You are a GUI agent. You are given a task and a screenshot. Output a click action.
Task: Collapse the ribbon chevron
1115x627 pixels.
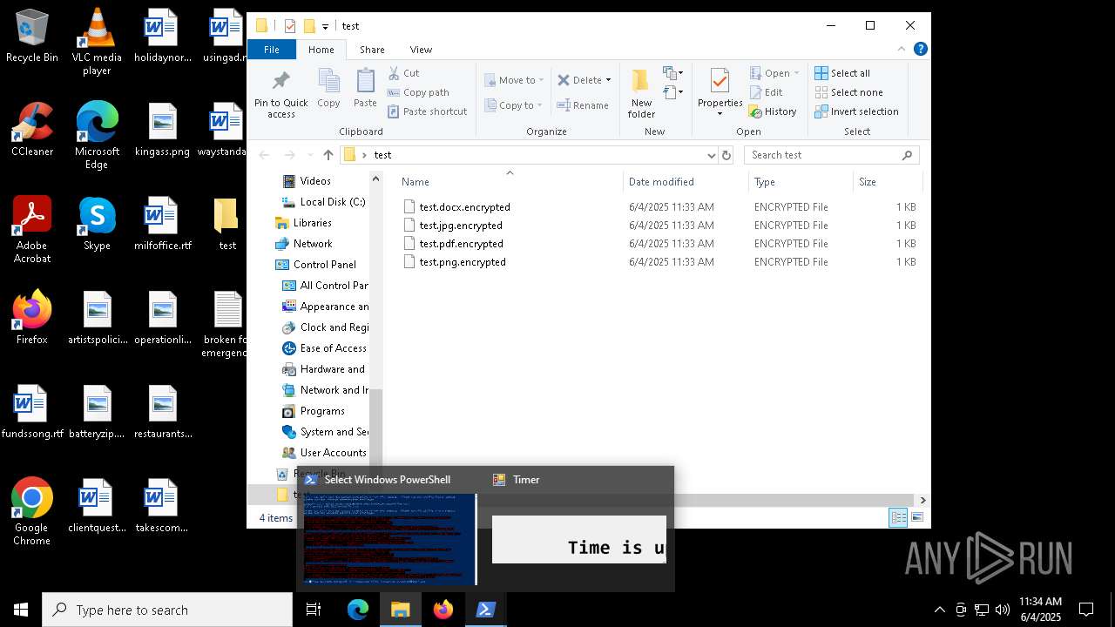[x=902, y=49]
